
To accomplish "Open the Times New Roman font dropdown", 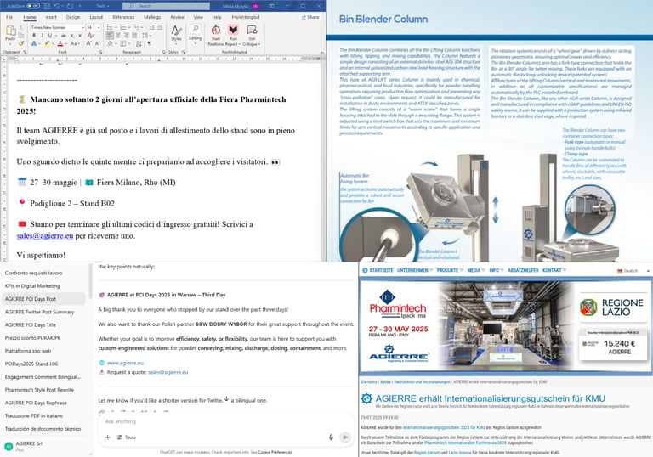I will coord(82,27).
